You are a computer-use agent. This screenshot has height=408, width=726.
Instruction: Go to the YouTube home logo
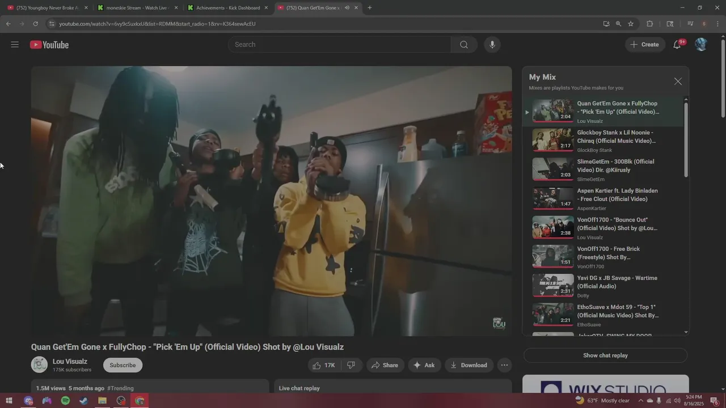(x=49, y=45)
